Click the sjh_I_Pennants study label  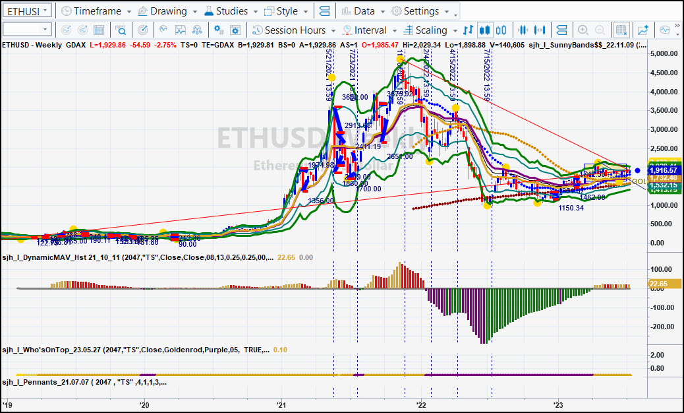pos(84,382)
